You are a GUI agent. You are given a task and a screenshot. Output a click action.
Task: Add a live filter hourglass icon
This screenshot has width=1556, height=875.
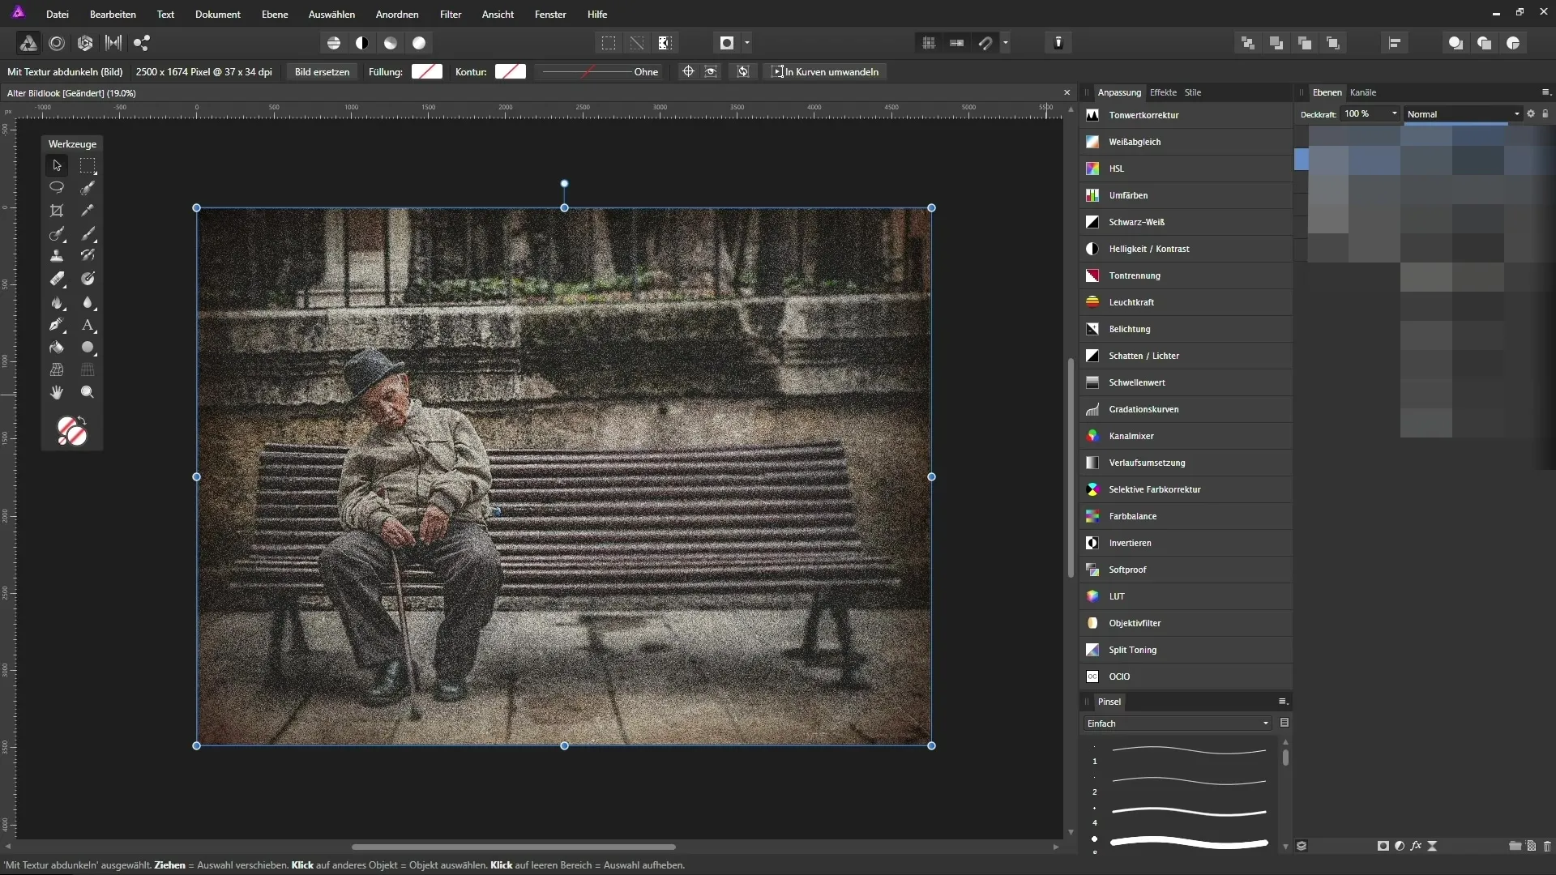(x=1432, y=846)
